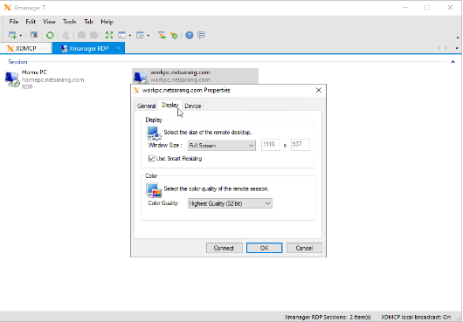The image size is (463, 322).
Task: Confirm the dialog with OK button
Action: click(x=265, y=248)
